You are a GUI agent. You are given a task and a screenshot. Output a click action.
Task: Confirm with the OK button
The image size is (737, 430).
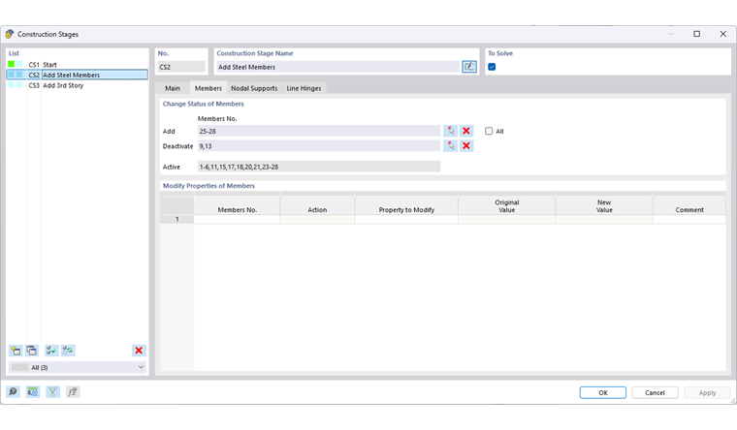coord(603,392)
